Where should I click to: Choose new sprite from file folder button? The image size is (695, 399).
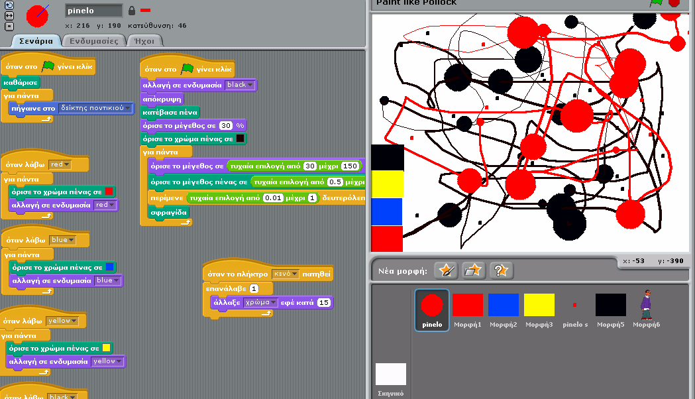coord(473,270)
